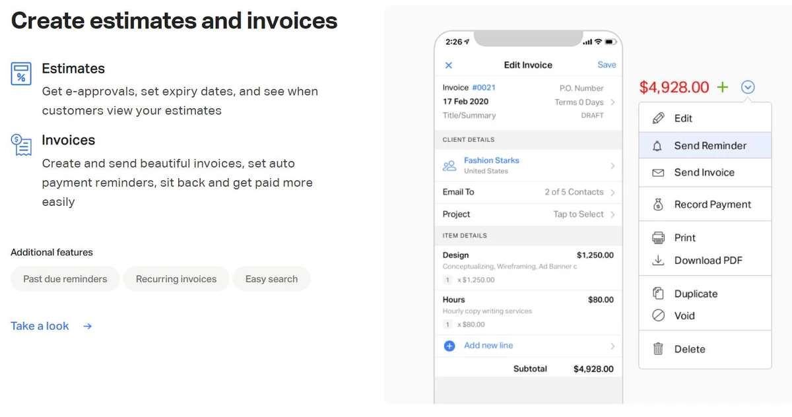792x417 pixels.
Task: Click the arrow next to Take a look
Action: [x=88, y=326]
